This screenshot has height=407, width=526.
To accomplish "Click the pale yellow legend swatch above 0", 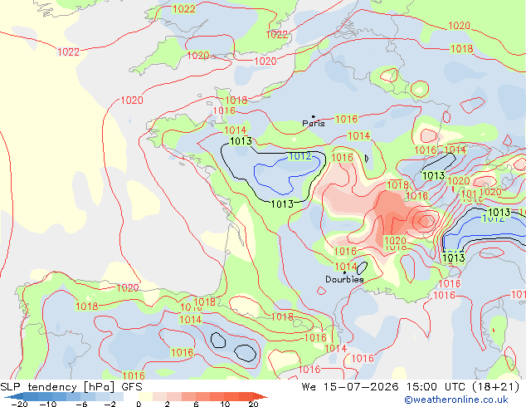I will pos(145,397).
